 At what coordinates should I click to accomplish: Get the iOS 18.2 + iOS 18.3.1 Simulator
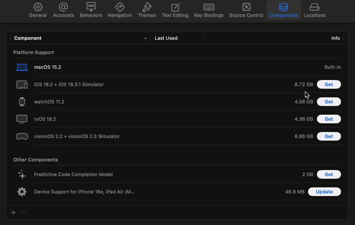[x=329, y=85]
